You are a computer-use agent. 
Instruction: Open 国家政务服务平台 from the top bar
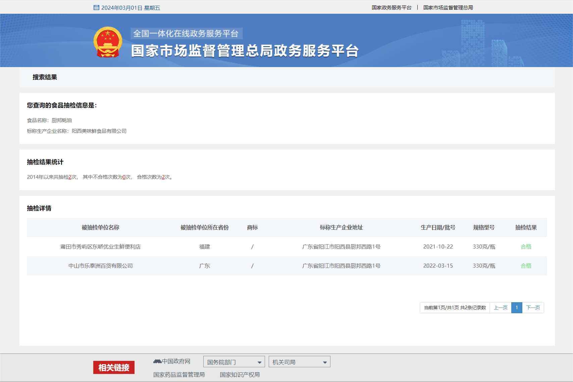[391, 7]
